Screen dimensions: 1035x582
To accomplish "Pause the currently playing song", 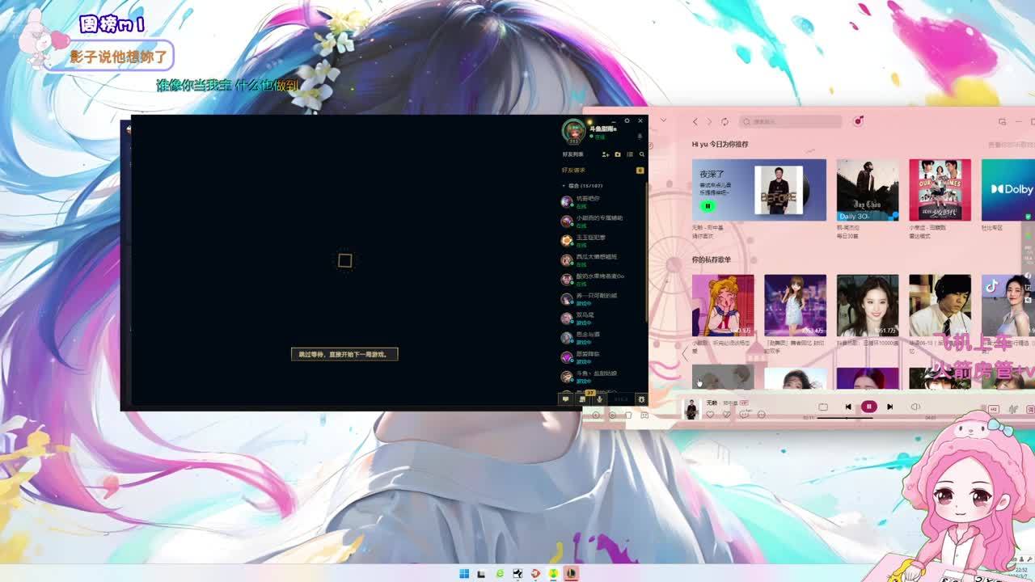I will [x=868, y=407].
